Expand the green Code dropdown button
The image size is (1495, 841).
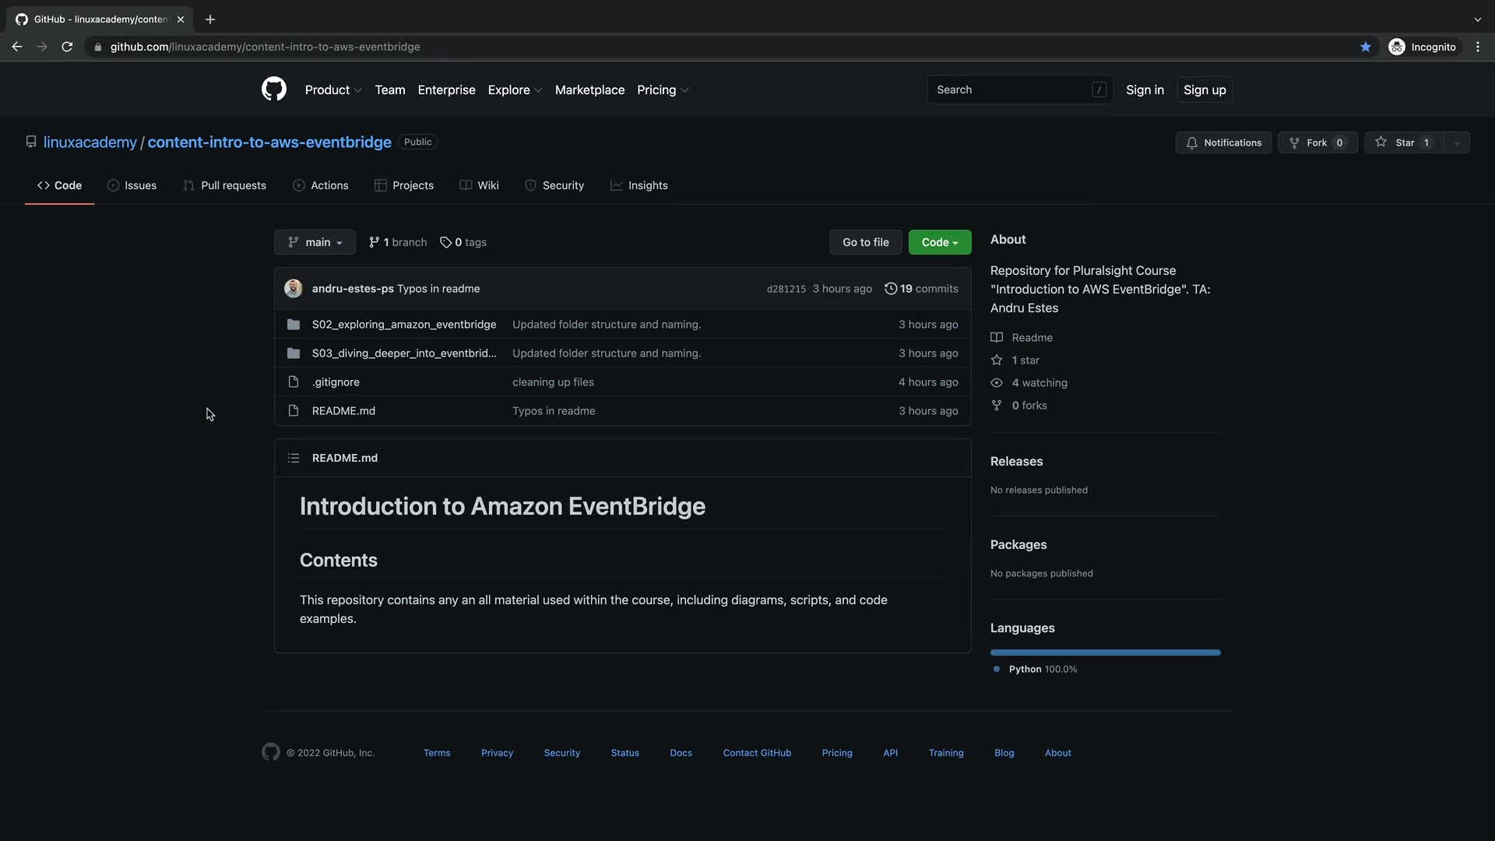939,242
